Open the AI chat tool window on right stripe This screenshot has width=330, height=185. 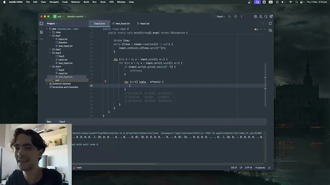click(x=270, y=31)
